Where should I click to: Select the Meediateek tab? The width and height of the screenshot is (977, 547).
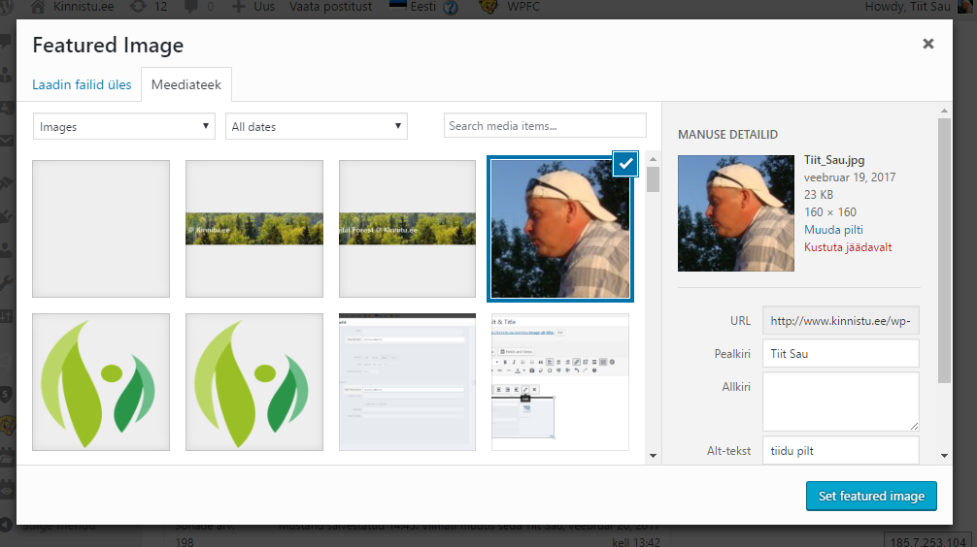click(186, 84)
